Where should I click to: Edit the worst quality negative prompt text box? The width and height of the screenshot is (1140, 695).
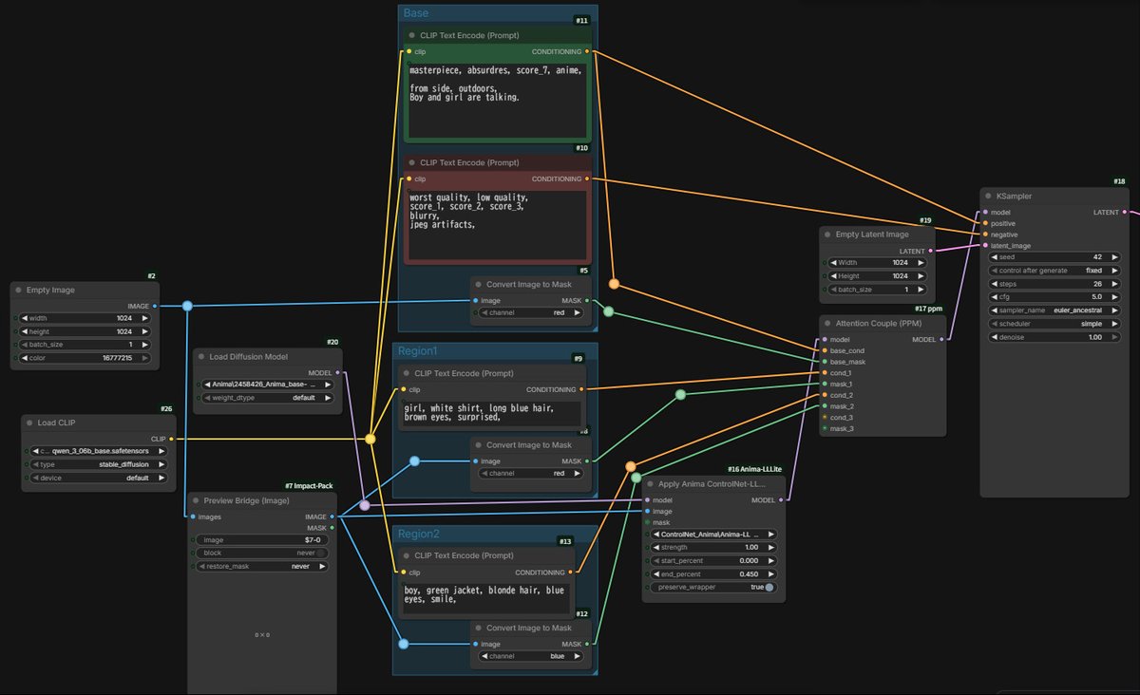[x=497, y=226]
